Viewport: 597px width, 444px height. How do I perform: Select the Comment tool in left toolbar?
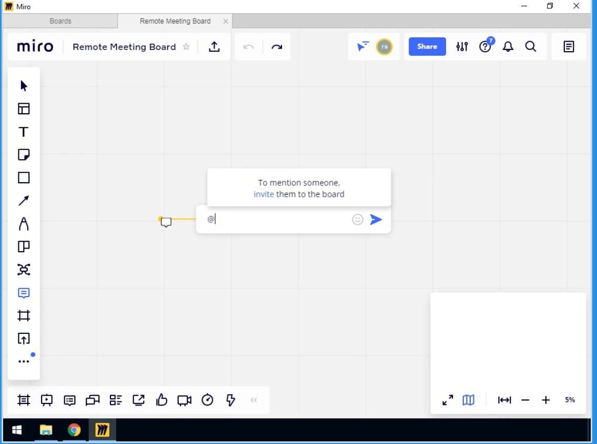[x=24, y=293]
